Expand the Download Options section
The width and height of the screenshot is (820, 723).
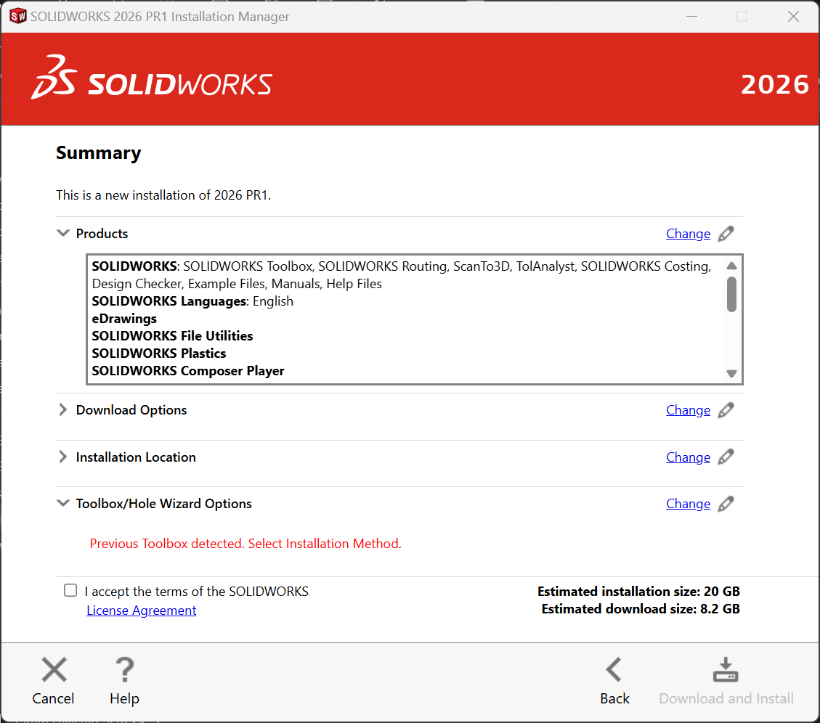pyautogui.click(x=62, y=409)
